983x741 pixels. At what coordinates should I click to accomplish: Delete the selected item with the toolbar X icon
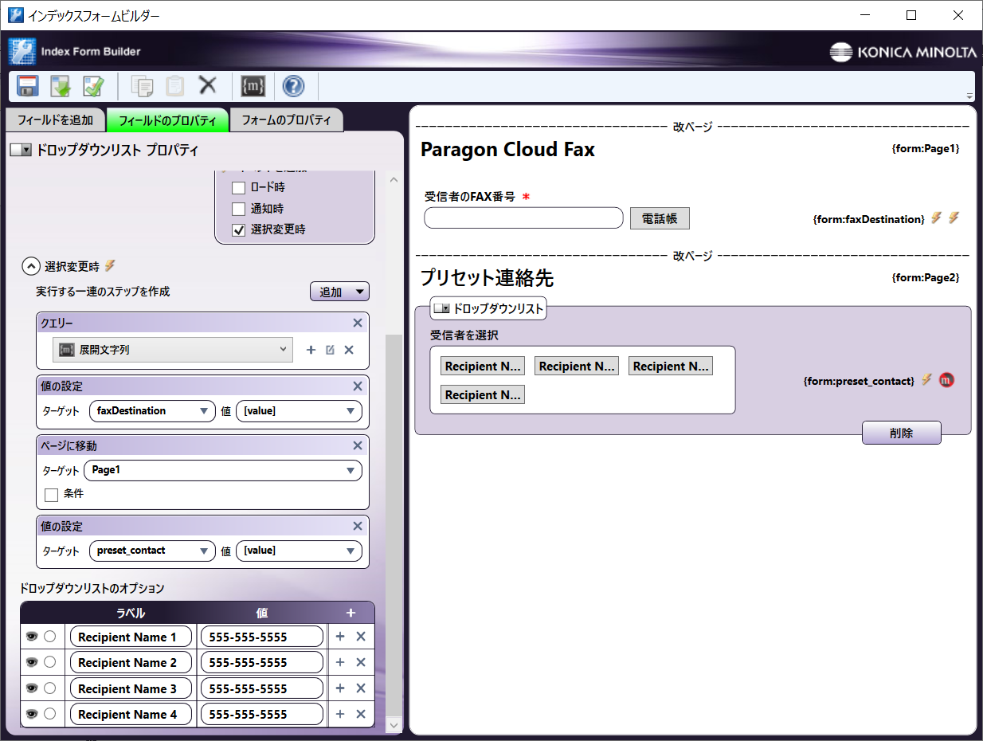[208, 85]
